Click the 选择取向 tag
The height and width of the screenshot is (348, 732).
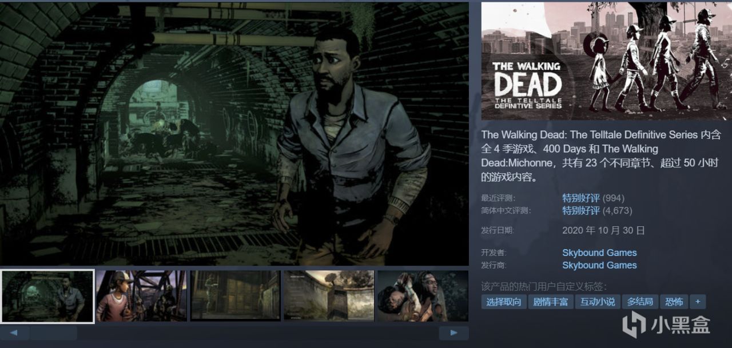[x=504, y=302]
